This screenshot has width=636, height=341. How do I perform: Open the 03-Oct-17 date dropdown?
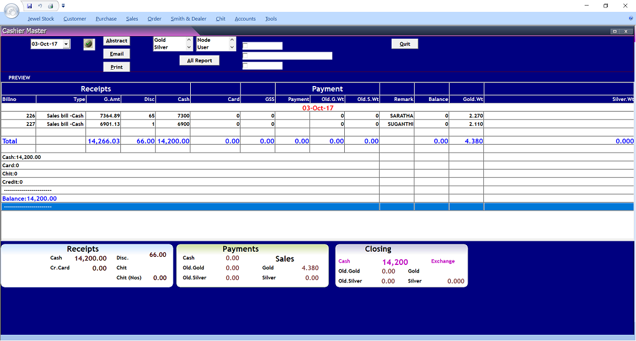click(67, 44)
